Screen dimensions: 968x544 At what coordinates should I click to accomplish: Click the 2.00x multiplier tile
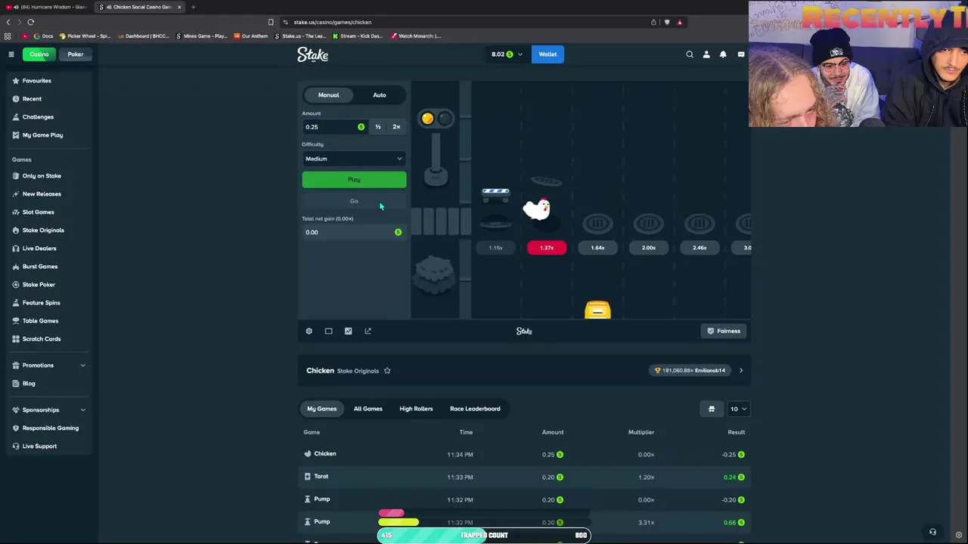[649, 248]
